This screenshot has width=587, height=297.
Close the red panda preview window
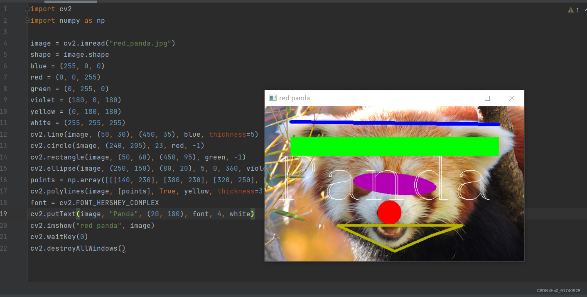(x=511, y=98)
